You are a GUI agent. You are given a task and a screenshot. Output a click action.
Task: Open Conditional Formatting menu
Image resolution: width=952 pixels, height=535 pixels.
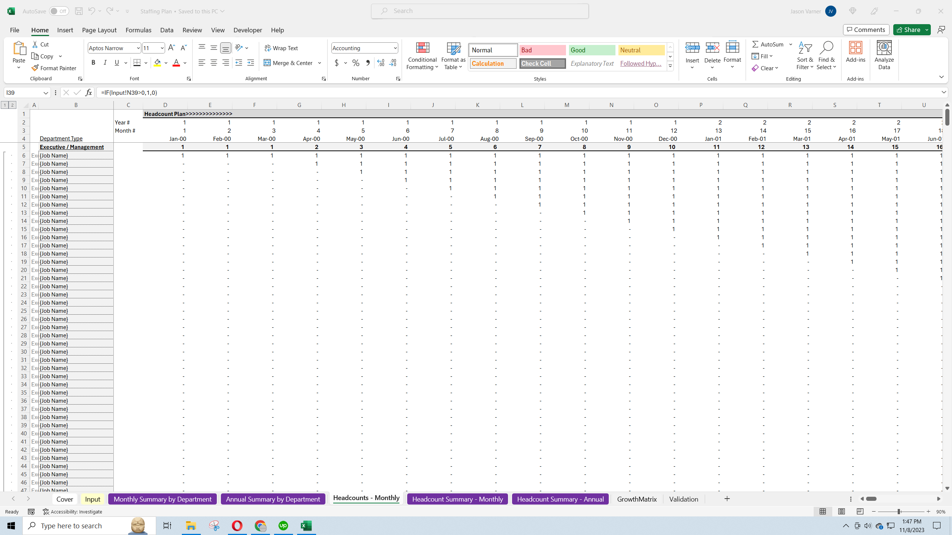coord(422,56)
